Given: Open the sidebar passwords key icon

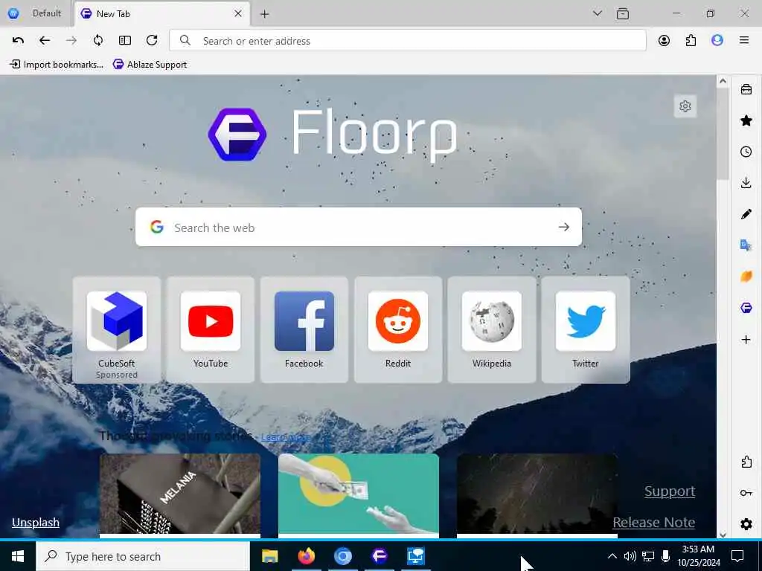Looking at the screenshot, I should tap(746, 493).
